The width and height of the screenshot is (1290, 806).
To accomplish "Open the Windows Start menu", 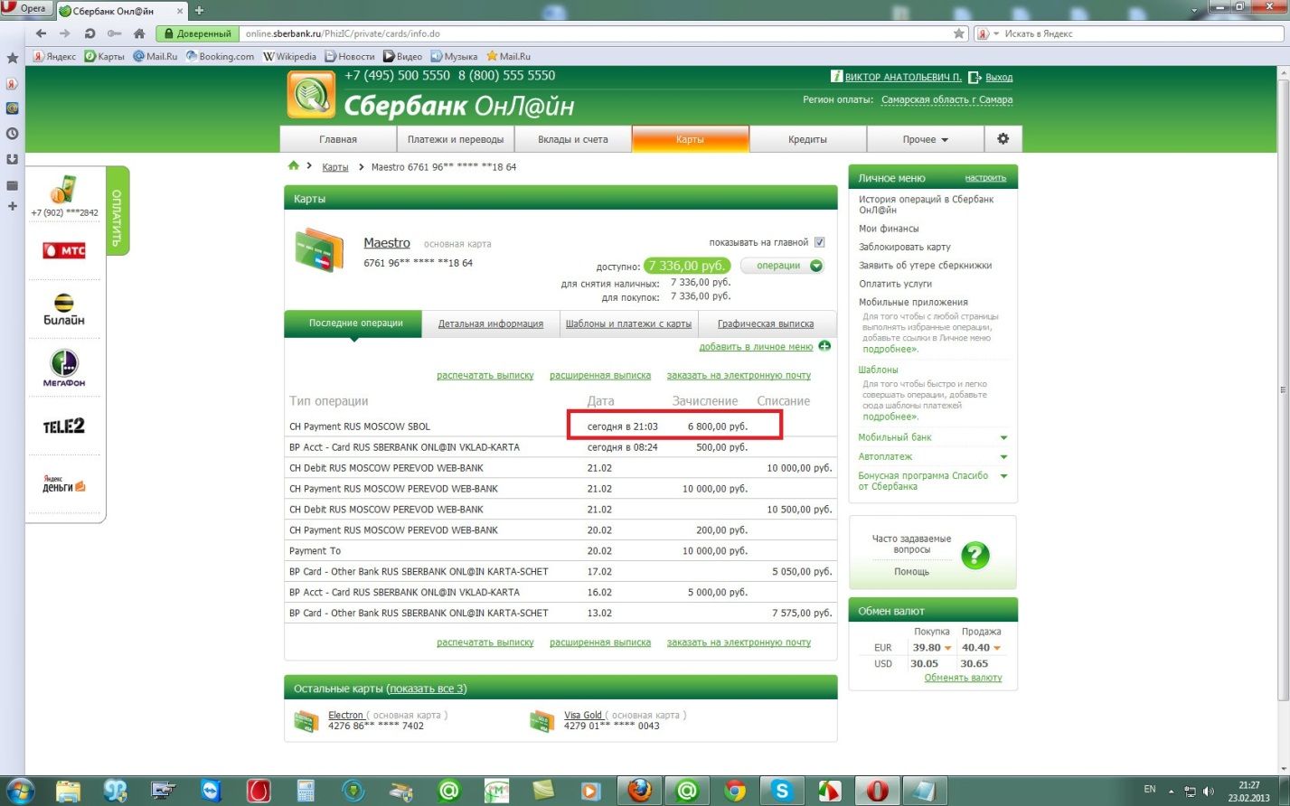I will coord(19,791).
